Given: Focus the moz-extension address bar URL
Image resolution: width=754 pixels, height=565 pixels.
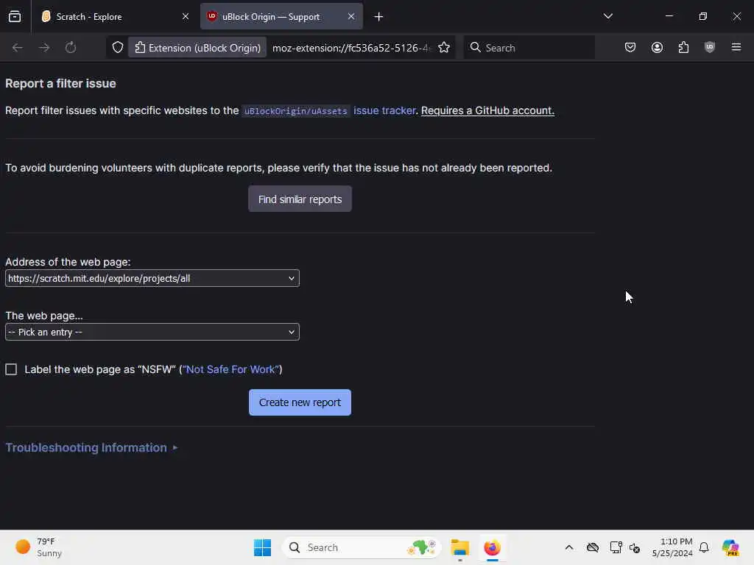Looking at the screenshot, I should 350,48.
